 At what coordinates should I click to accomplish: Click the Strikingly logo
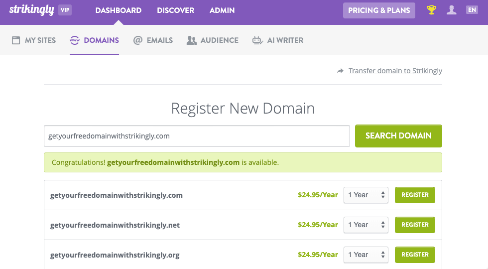click(x=32, y=10)
